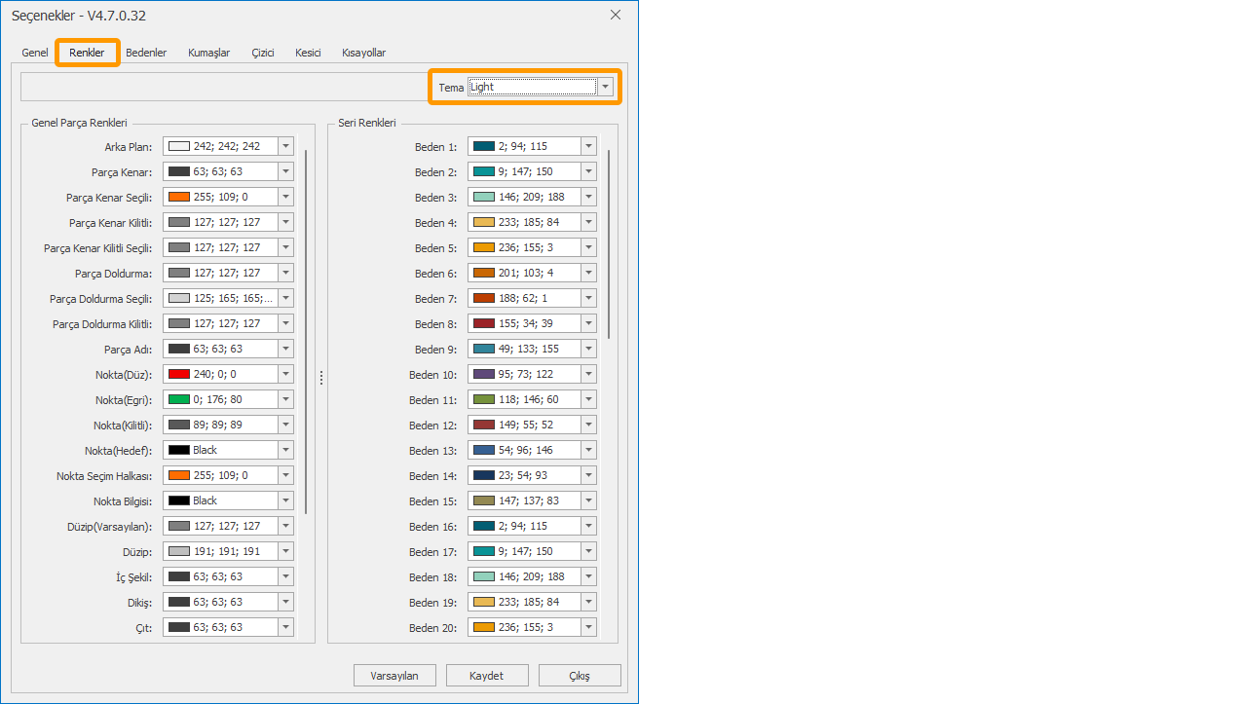1237x704 pixels.
Task: Click the Beden 10 purple color swatch
Action: 484,374
